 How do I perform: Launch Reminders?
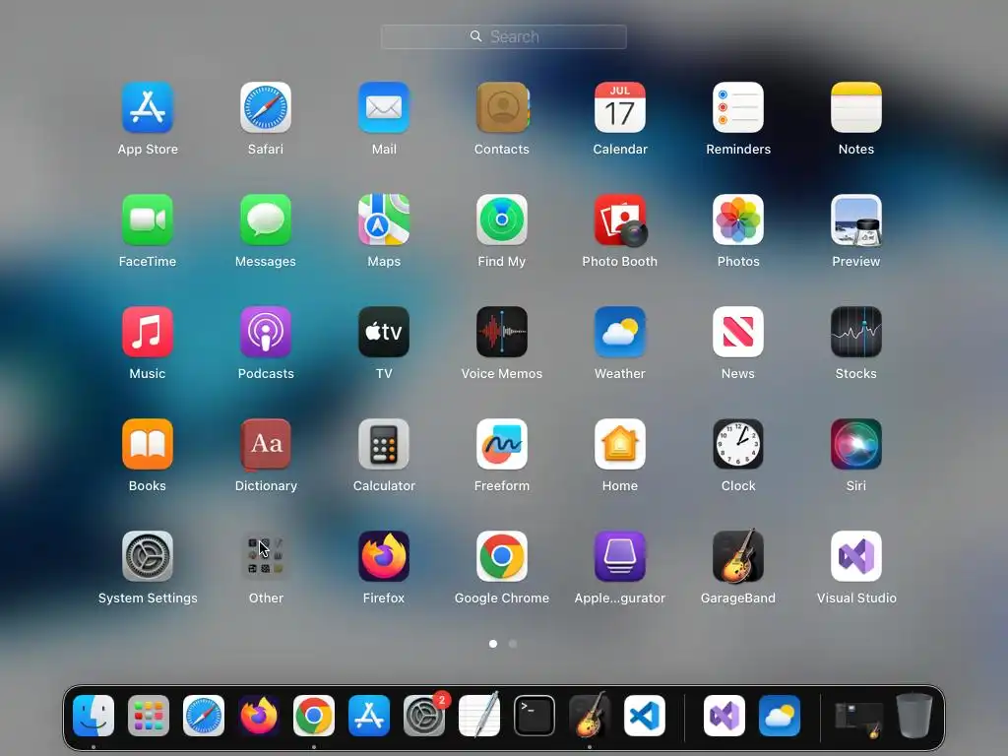click(738, 107)
